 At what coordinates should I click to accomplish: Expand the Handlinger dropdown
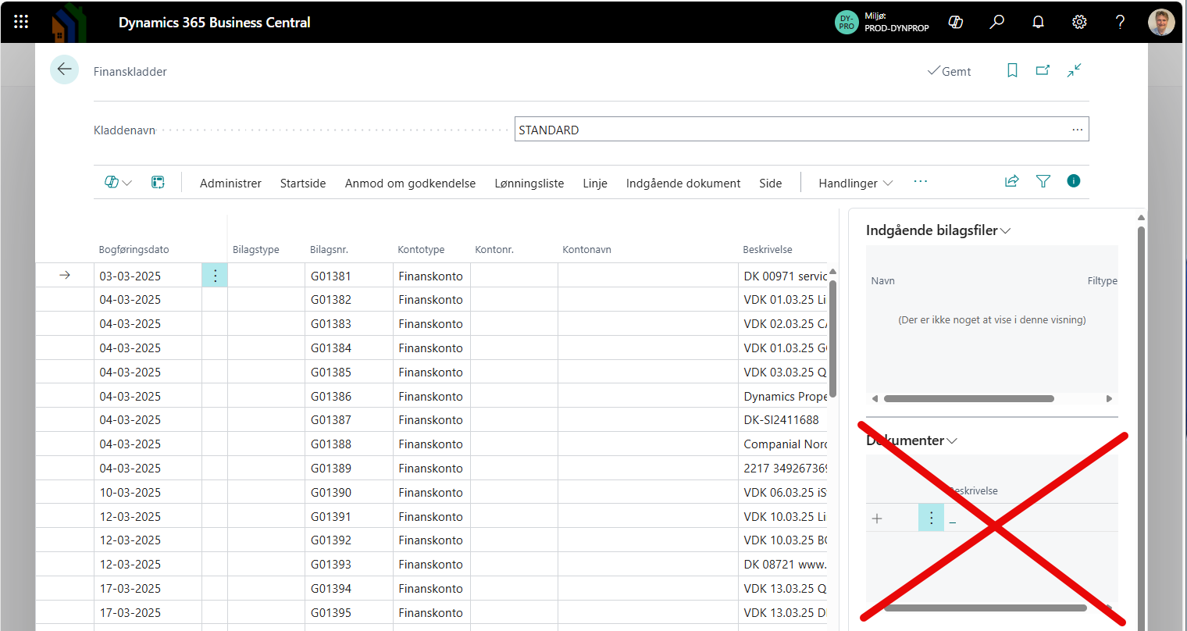click(855, 183)
